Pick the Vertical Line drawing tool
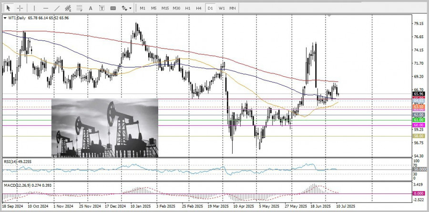This screenshot has height=212, width=429. coord(34,8)
